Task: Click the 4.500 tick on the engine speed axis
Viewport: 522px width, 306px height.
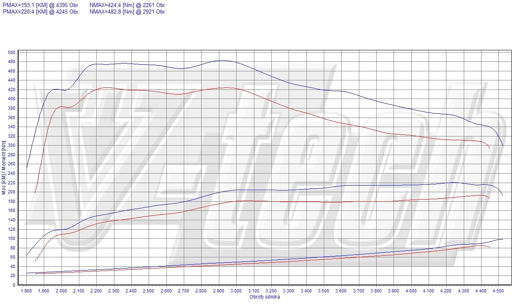Action: point(498,291)
